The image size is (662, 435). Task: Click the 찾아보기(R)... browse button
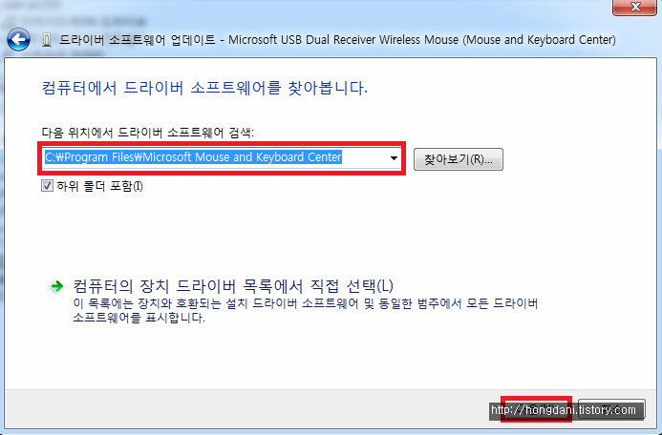459,159
